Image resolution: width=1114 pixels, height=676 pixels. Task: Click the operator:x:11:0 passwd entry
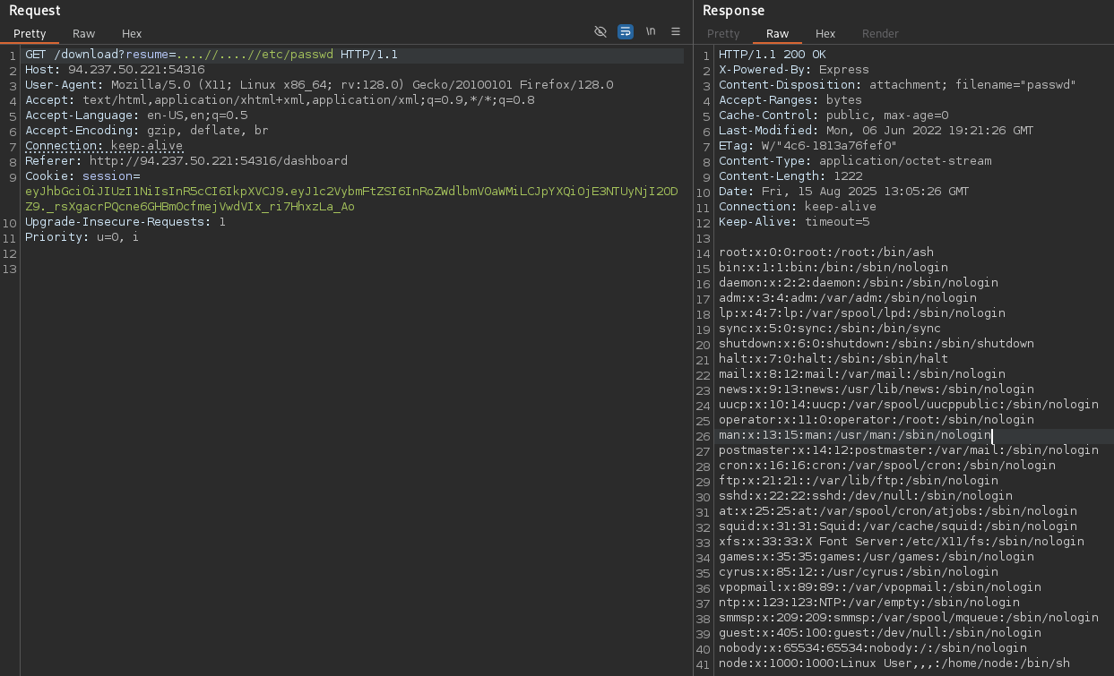pos(877,420)
